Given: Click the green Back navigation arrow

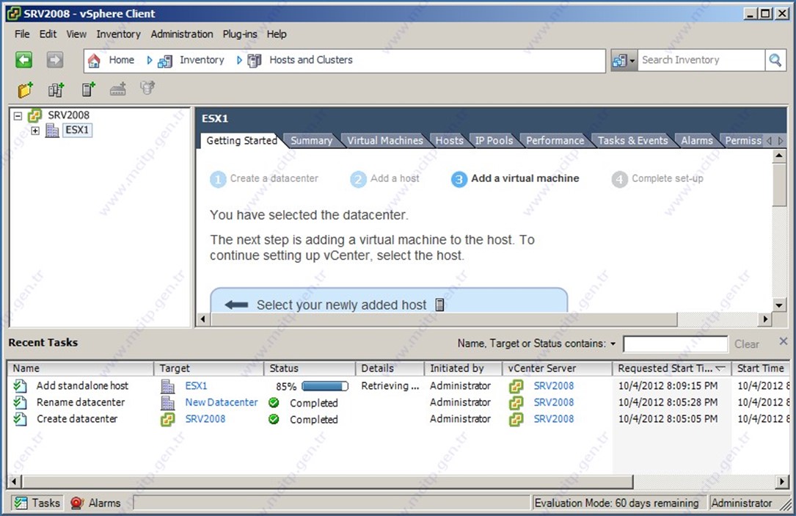Looking at the screenshot, I should 24,60.
